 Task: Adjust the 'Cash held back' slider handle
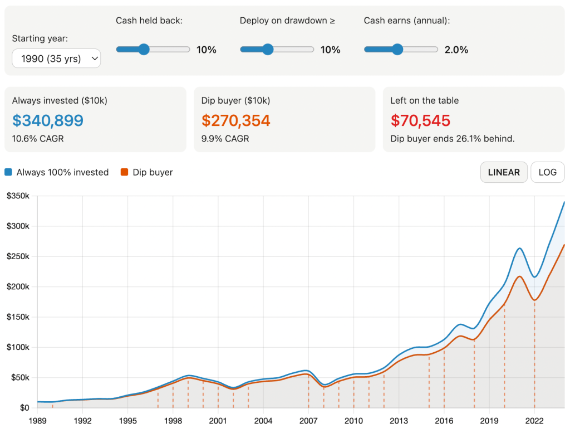[145, 49]
